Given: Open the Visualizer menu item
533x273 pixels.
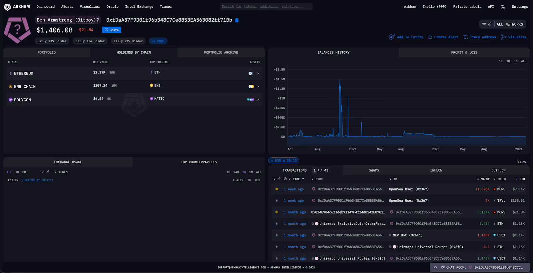Looking at the screenshot, I should click(90, 7).
